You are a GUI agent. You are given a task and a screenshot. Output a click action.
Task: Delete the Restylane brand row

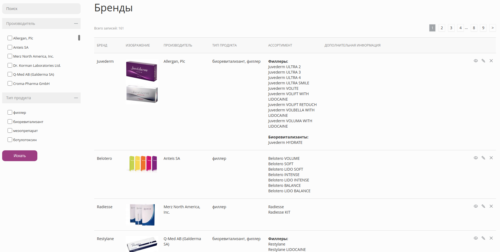491,238
